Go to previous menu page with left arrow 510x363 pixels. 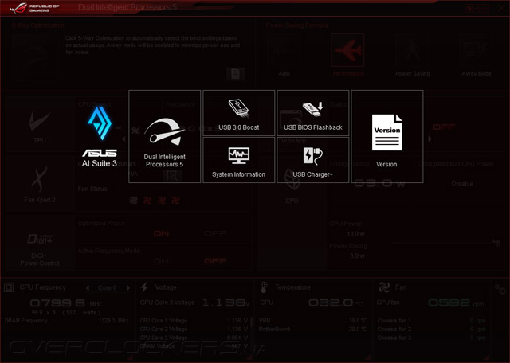coord(124,139)
